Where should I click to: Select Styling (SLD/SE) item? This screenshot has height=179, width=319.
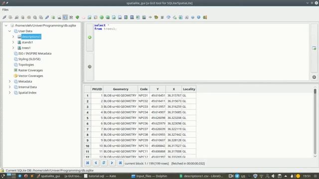pyautogui.click(x=29, y=59)
